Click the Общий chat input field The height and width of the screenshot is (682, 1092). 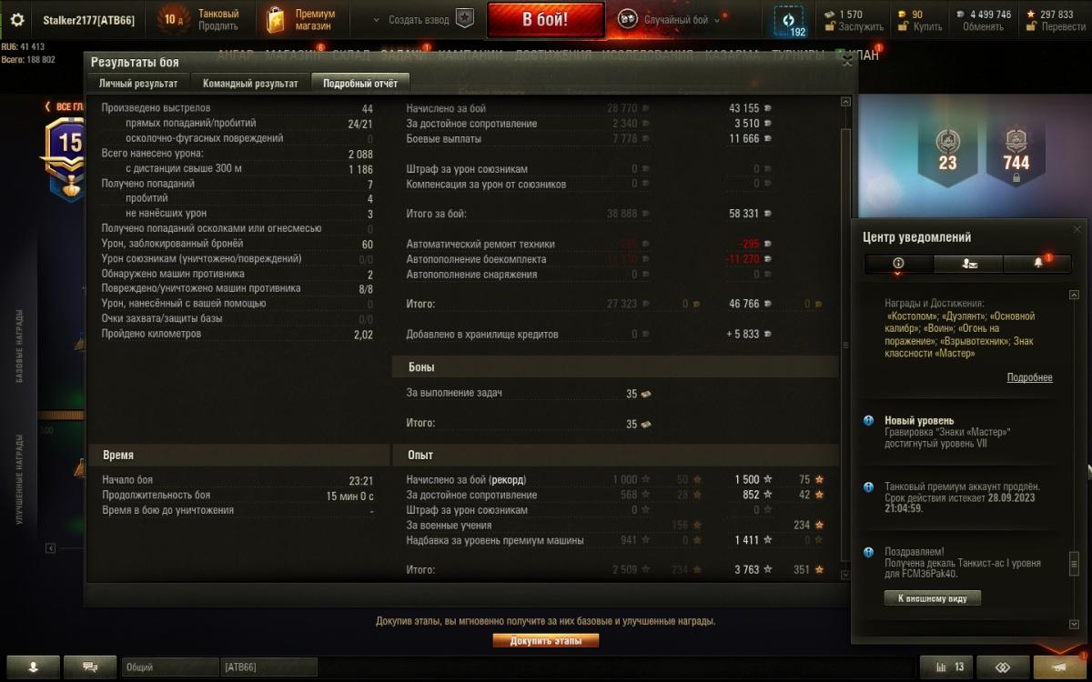[x=170, y=667]
